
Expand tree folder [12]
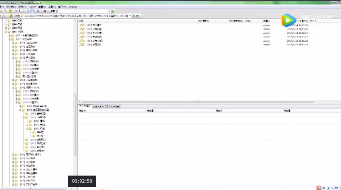click(x=13, y=166)
